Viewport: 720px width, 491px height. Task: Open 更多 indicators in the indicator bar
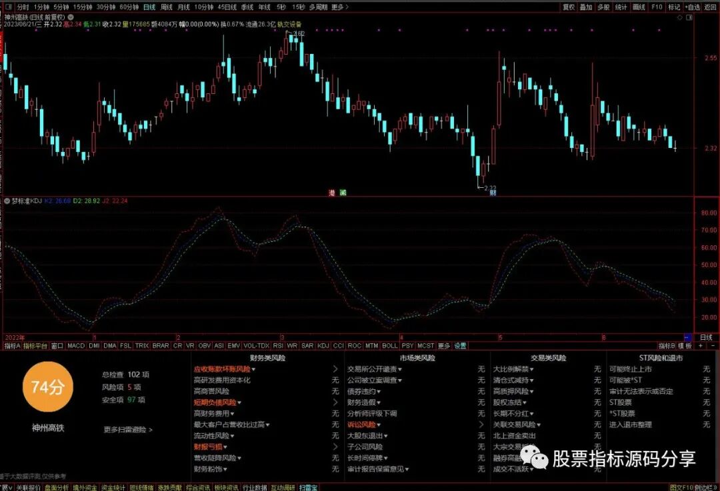pos(444,346)
